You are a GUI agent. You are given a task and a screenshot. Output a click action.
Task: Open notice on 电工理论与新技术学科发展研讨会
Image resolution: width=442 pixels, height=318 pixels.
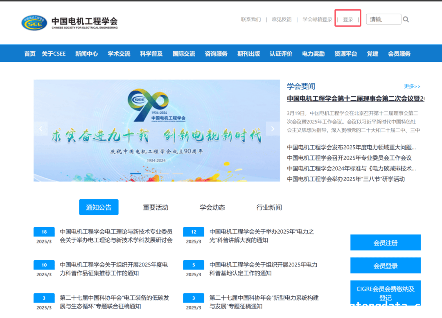(x=116, y=236)
